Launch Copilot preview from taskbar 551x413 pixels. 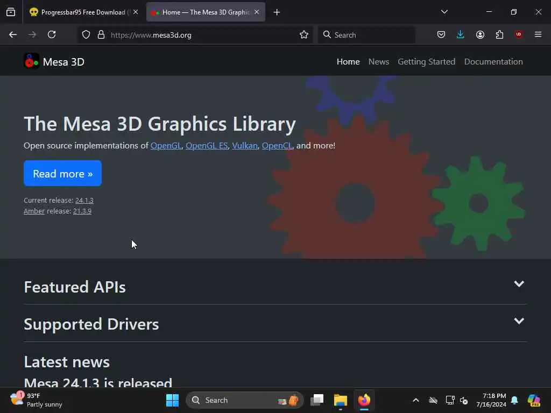(534, 400)
